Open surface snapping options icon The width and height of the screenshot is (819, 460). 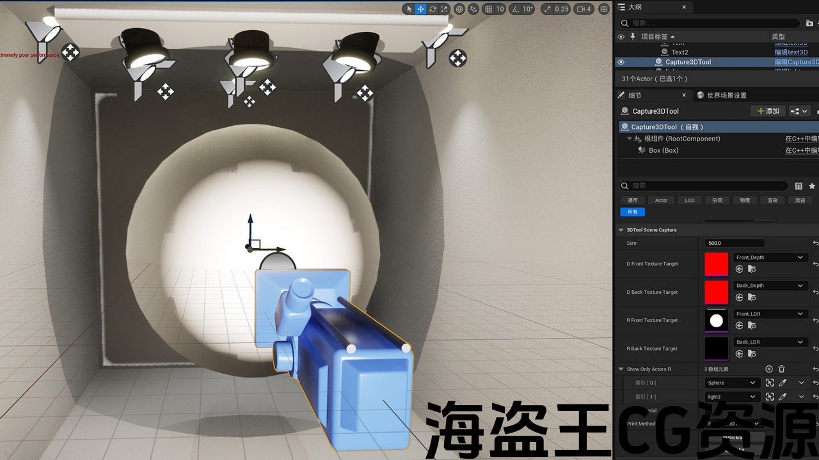[x=473, y=9]
